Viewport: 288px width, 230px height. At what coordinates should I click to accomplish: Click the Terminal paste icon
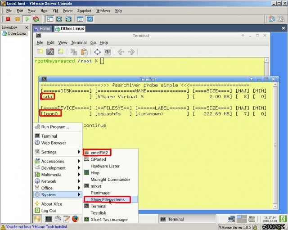84,52
